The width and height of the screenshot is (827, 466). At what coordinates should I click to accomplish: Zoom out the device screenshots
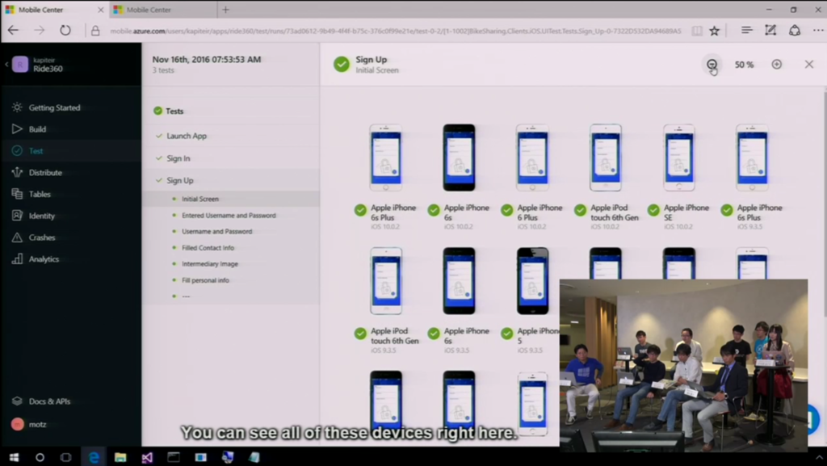pyautogui.click(x=712, y=65)
